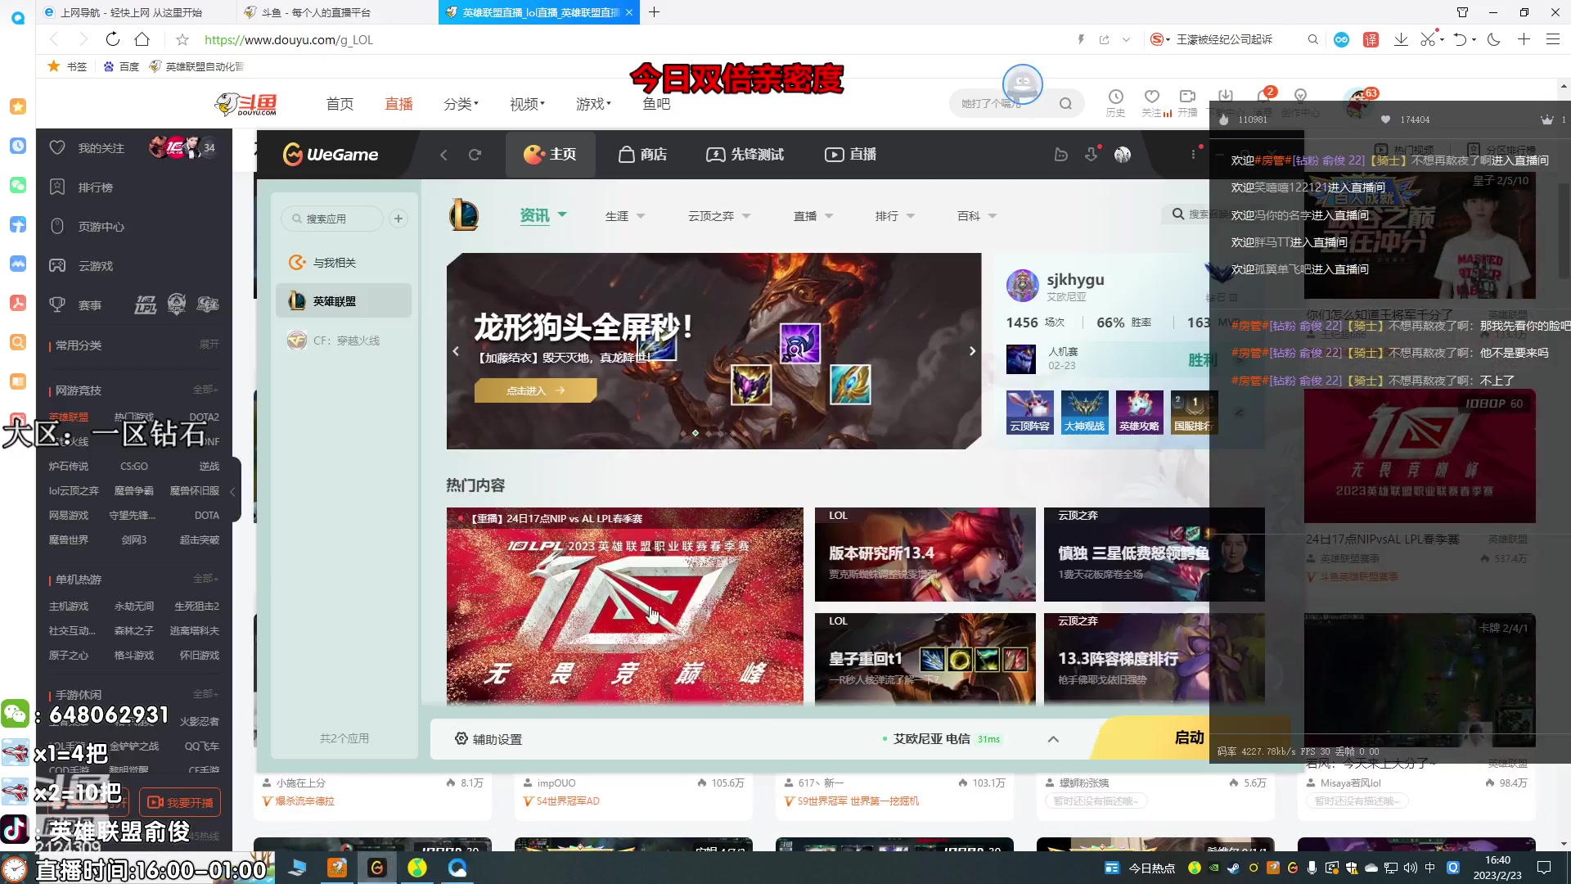Select 英雄联盟 in WeGame app list
Image resolution: width=1571 pixels, height=884 pixels.
pos(344,301)
